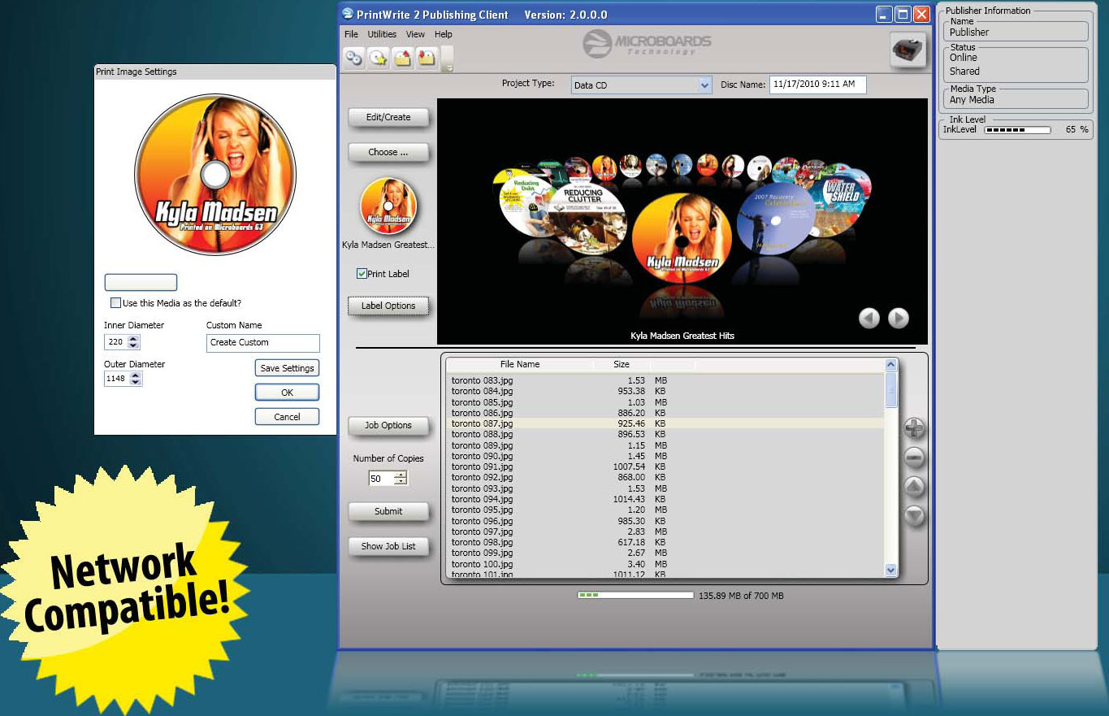This screenshot has width=1109, height=716.
Task: Open the File menu
Action: tap(351, 34)
